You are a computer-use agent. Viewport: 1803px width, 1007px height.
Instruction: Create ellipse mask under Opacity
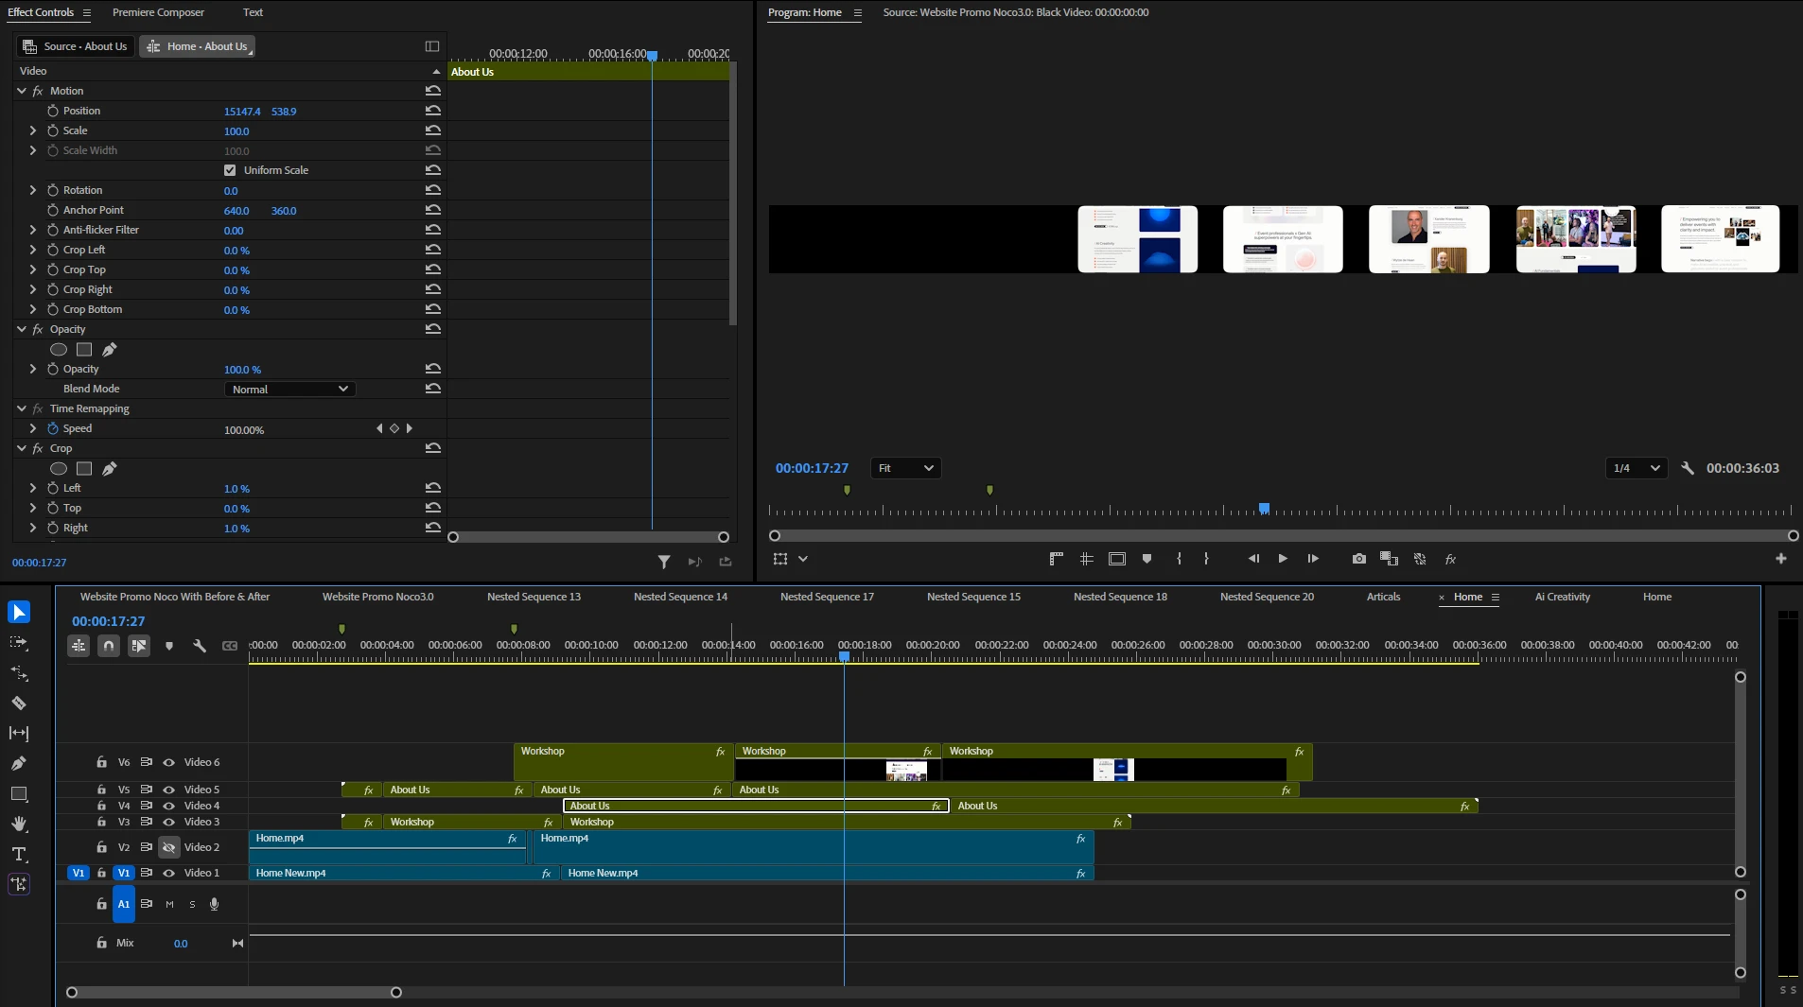59,350
